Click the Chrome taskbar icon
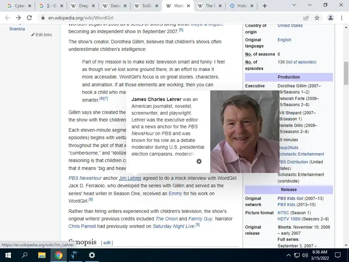349x262 pixels. [x=59, y=255]
